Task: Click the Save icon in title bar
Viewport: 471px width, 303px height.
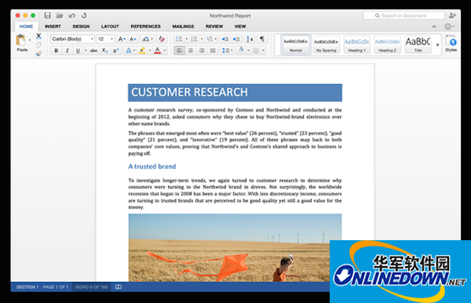Action: pos(47,16)
